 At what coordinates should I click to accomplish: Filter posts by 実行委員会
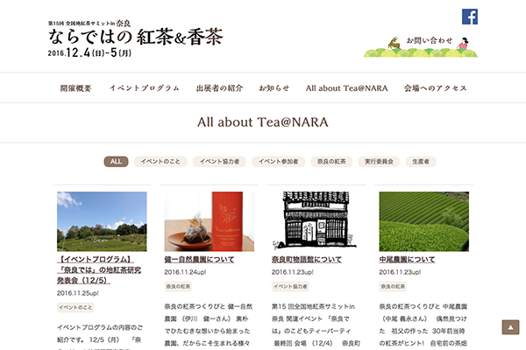click(x=379, y=161)
